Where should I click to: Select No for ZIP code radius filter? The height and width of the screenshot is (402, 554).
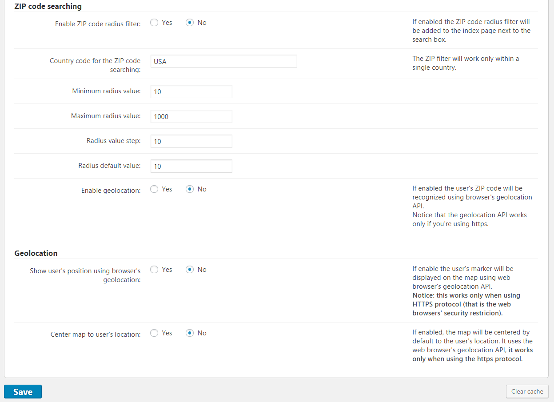coord(190,23)
